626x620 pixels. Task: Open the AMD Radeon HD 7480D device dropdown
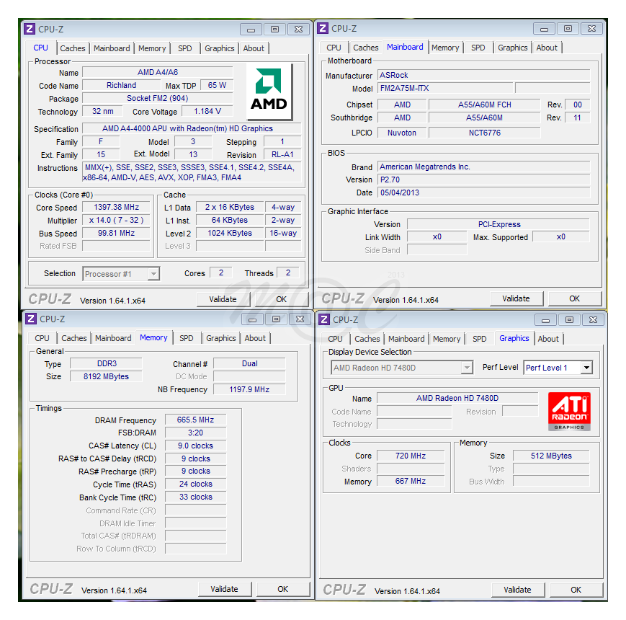pyautogui.click(x=467, y=368)
